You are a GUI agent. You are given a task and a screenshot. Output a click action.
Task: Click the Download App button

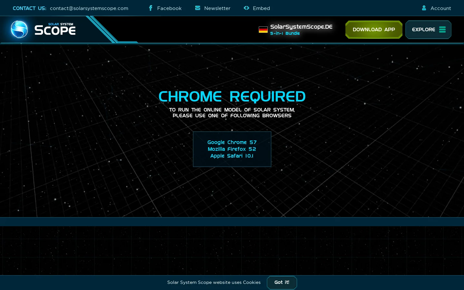point(374,30)
